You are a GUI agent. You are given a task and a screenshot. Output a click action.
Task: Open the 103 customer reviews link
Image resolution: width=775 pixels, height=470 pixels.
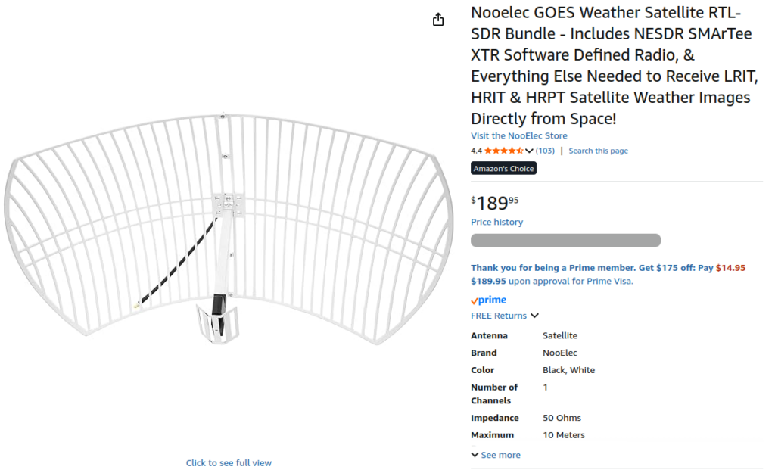[x=545, y=151]
